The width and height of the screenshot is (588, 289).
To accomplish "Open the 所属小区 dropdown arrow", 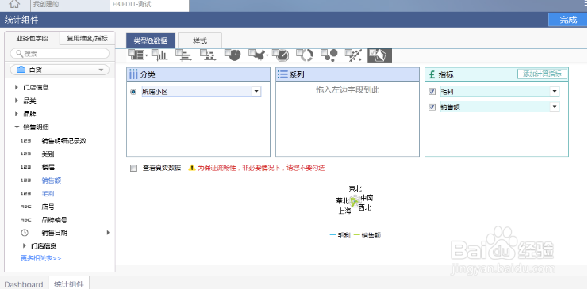I will [256, 91].
